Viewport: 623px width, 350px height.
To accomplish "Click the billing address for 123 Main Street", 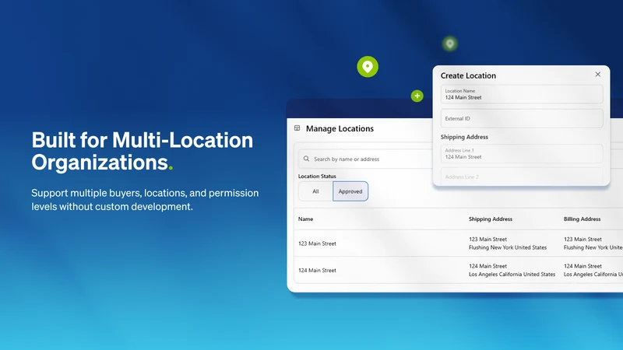I will pos(593,243).
